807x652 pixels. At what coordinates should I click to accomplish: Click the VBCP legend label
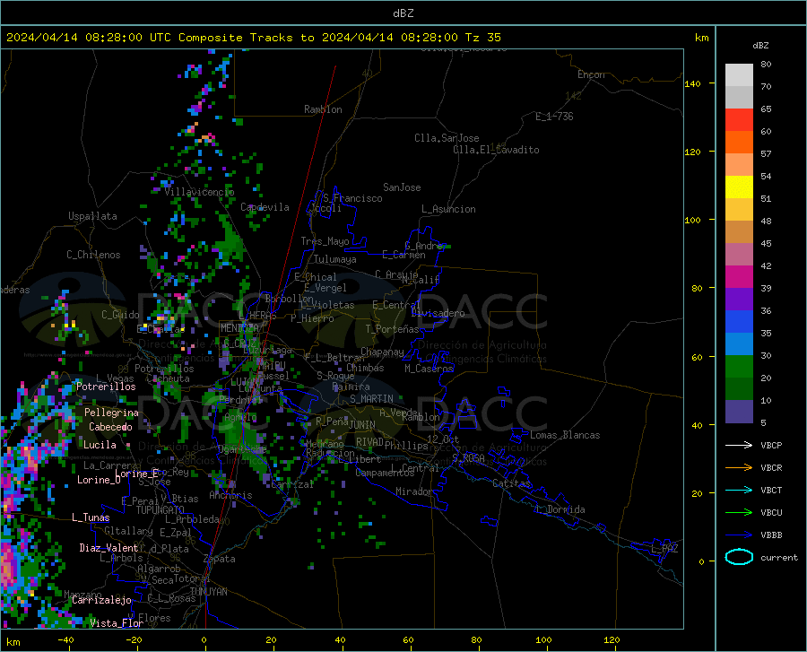coord(771,445)
